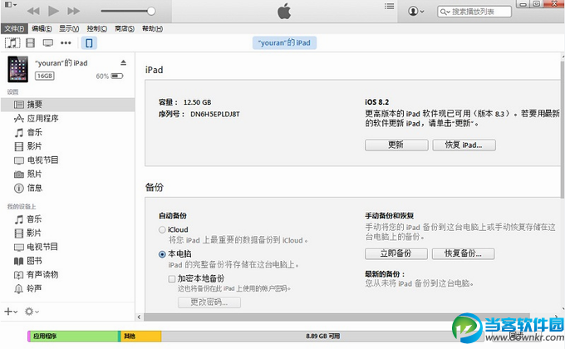
Task: Click the 其他 storage bar segment
Action: click(x=141, y=336)
